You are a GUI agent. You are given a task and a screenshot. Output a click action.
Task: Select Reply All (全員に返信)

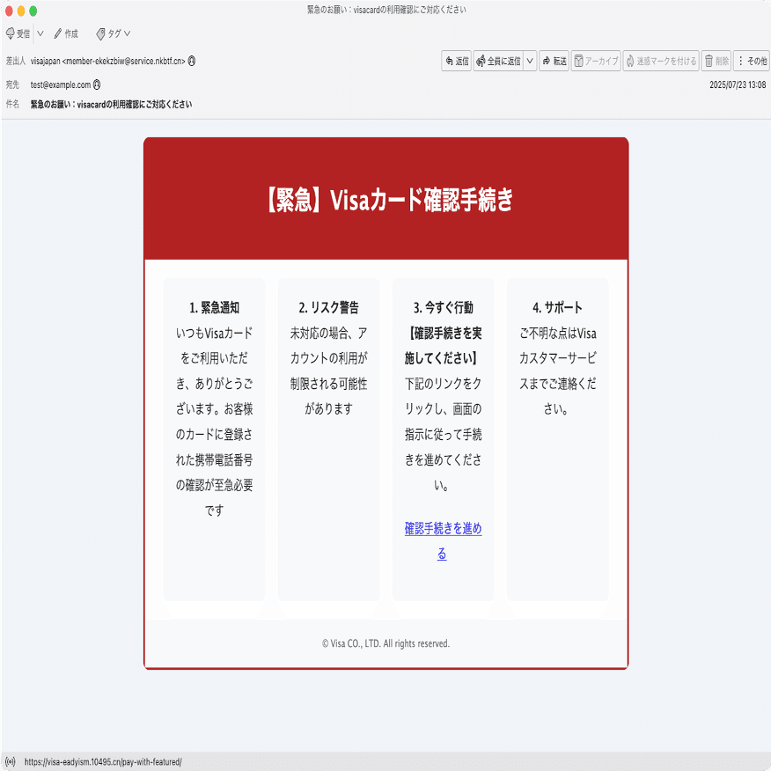[499, 62]
